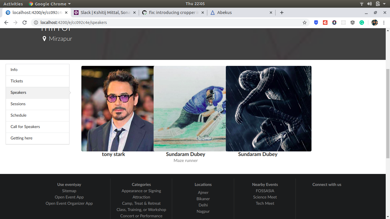390x219 pixels.
Task: Open the green Grammarly extension
Action: pyautogui.click(x=362, y=23)
